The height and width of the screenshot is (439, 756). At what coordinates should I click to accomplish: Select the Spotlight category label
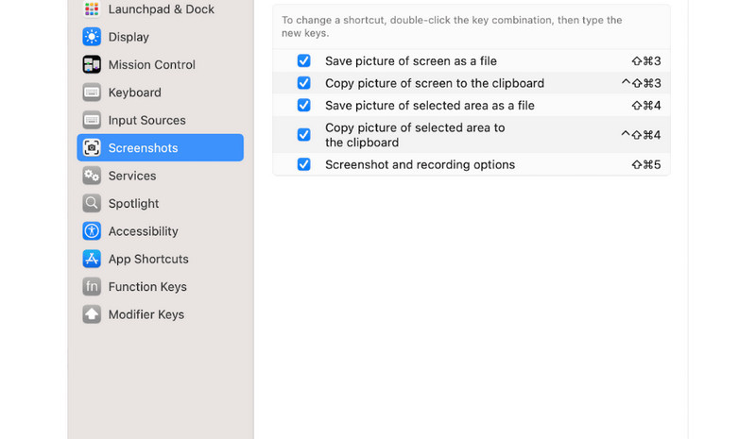tap(133, 203)
